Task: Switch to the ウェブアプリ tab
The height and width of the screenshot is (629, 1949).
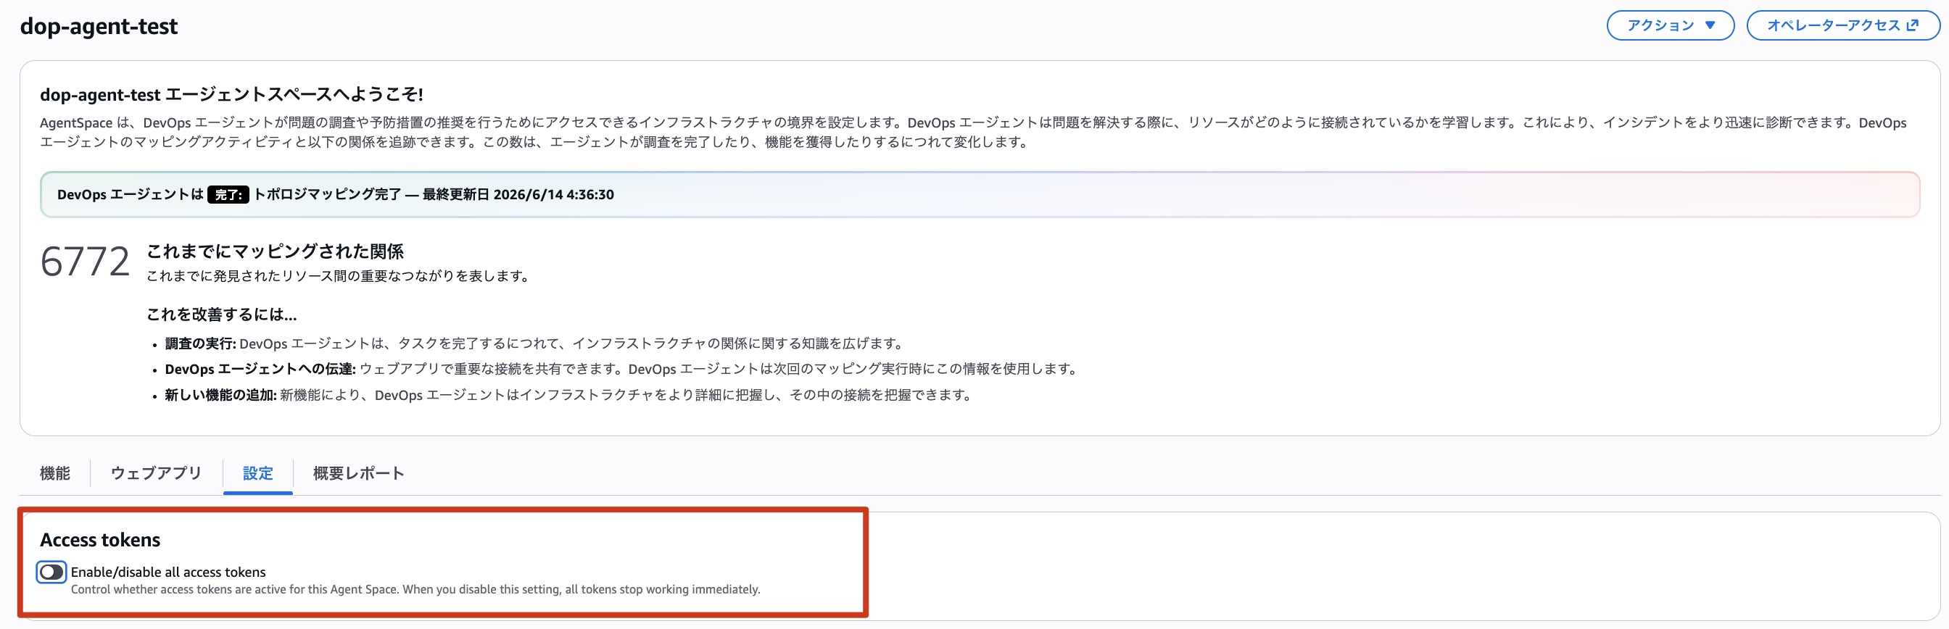Action: pyautogui.click(x=156, y=473)
